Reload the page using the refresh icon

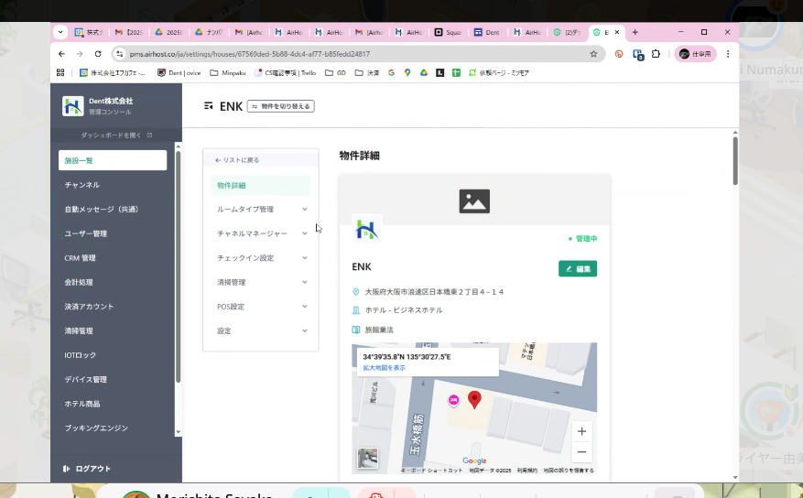pyautogui.click(x=97, y=54)
